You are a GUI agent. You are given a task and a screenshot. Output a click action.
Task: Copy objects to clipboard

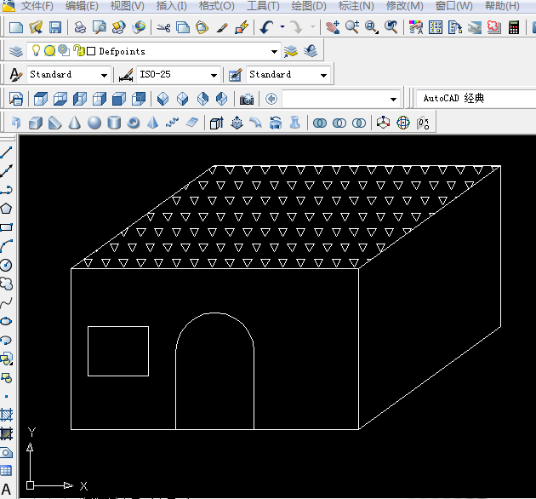[x=183, y=27]
